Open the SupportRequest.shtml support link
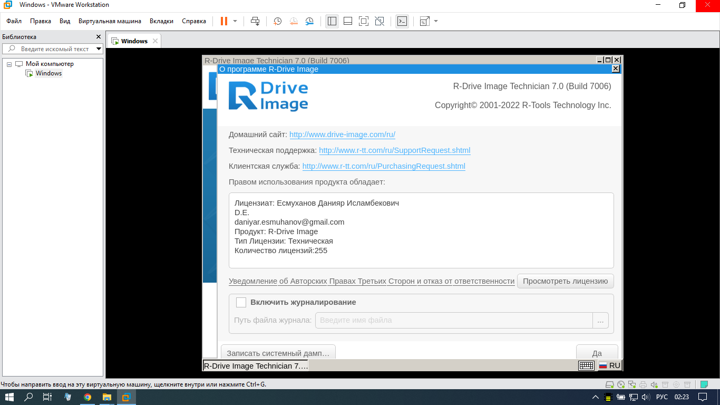 click(394, 150)
